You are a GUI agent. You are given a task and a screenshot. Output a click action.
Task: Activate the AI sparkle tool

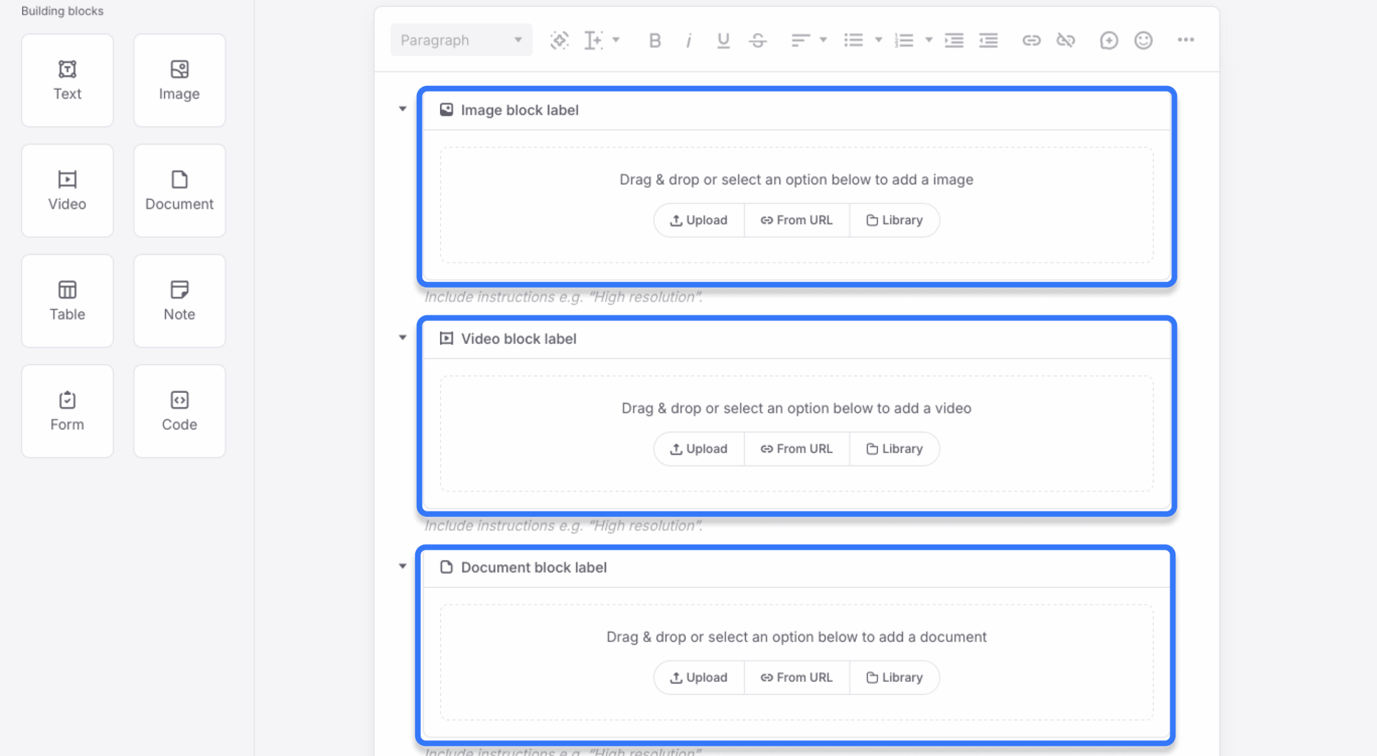coord(559,40)
